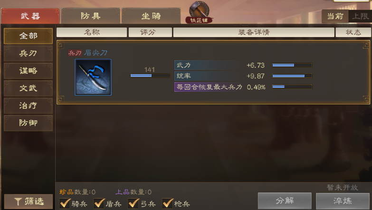This screenshot has width=372, height=210.
Task: Select the 当前 view toggle
Action: point(335,16)
